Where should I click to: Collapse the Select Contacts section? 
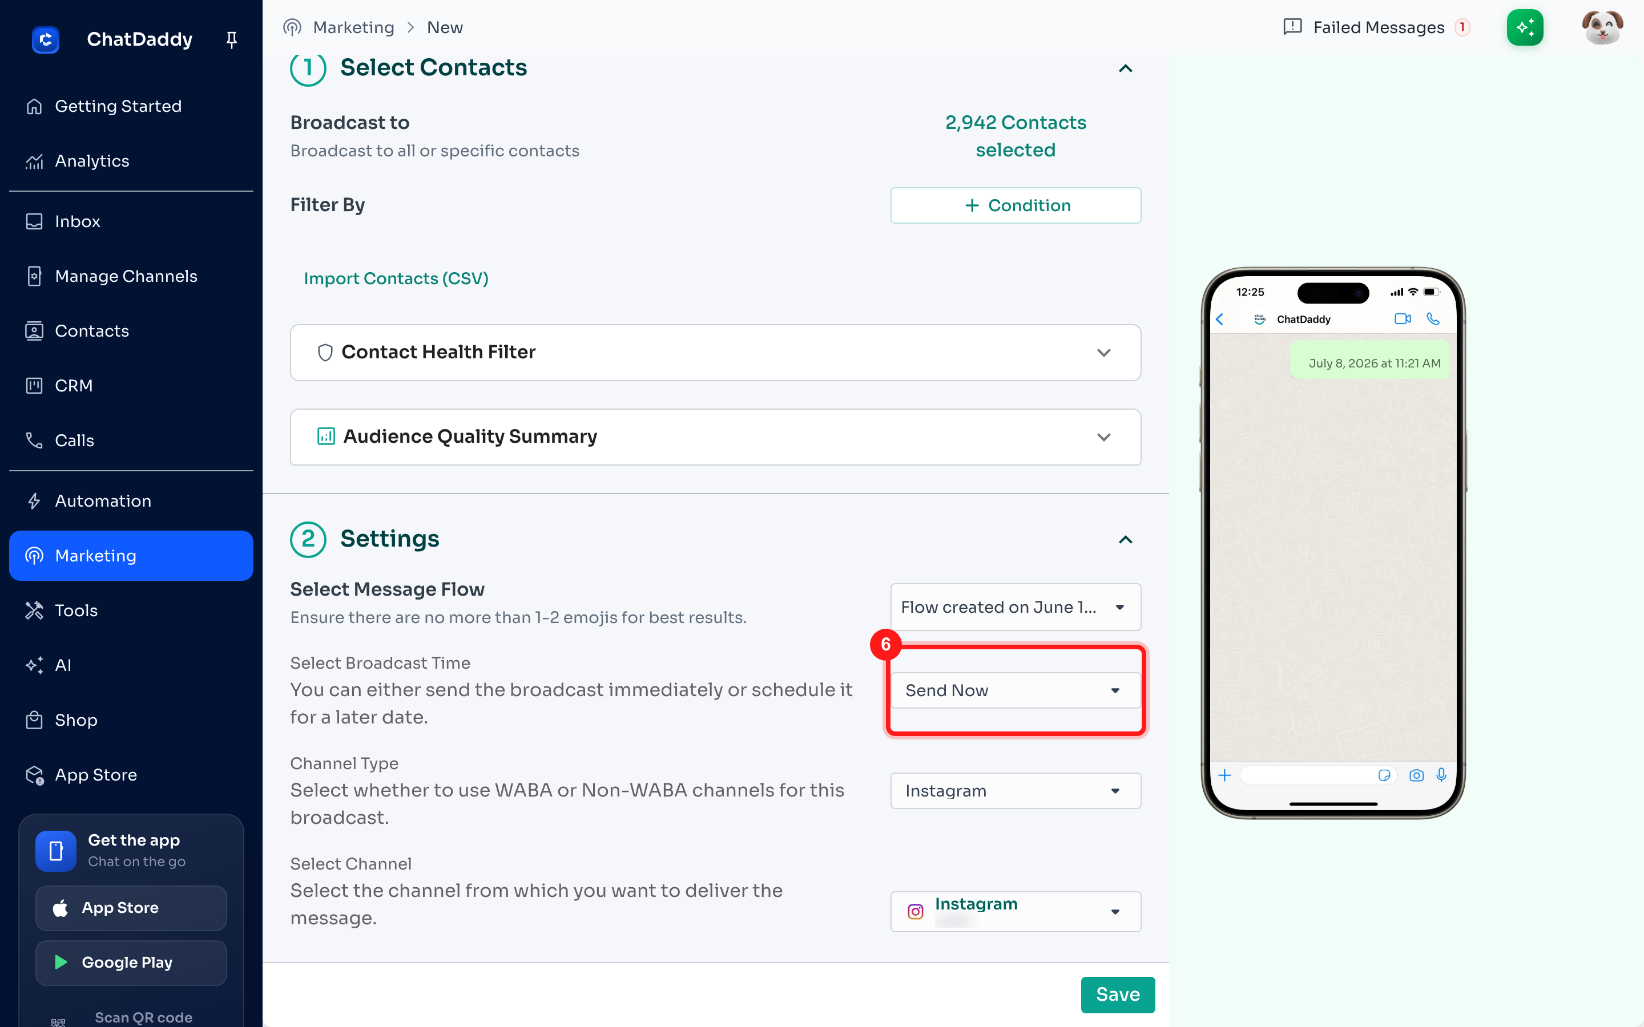pyautogui.click(x=1125, y=68)
